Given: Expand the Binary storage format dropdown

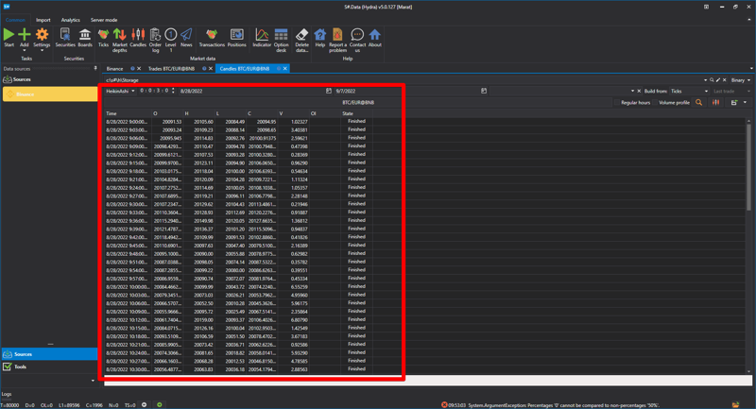Looking at the screenshot, I should pos(740,80).
